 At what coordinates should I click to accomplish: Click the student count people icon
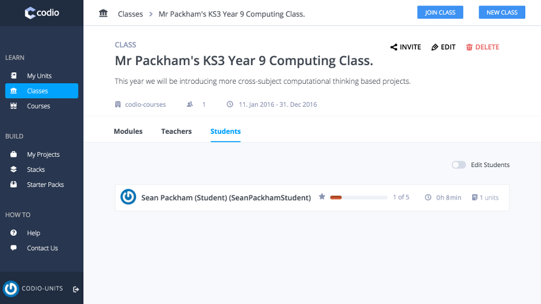(190, 104)
